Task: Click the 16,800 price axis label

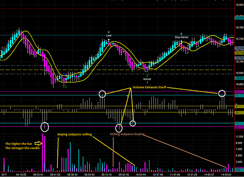Action: pos(239,5)
